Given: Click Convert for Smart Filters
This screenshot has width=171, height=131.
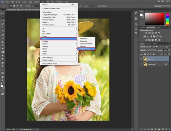Looking at the screenshot, I should coord(59,8).
